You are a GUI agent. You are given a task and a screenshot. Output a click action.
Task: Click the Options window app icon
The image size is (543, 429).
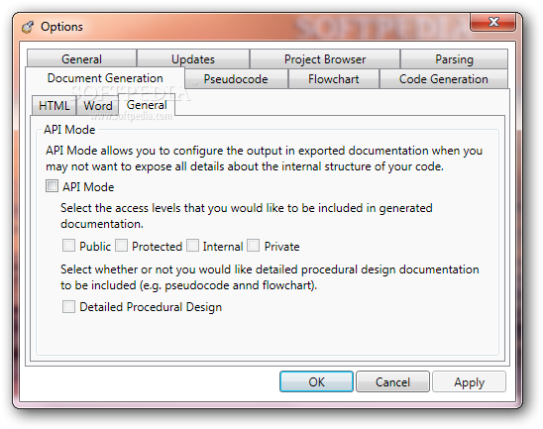click(x=28, y=27)
